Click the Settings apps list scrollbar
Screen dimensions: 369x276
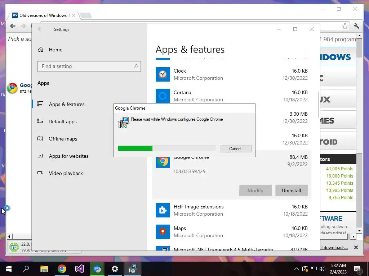[x=319, y=105]
